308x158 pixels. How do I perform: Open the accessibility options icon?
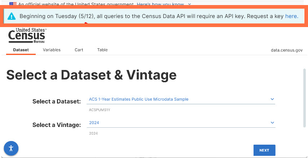coord(11,148)
